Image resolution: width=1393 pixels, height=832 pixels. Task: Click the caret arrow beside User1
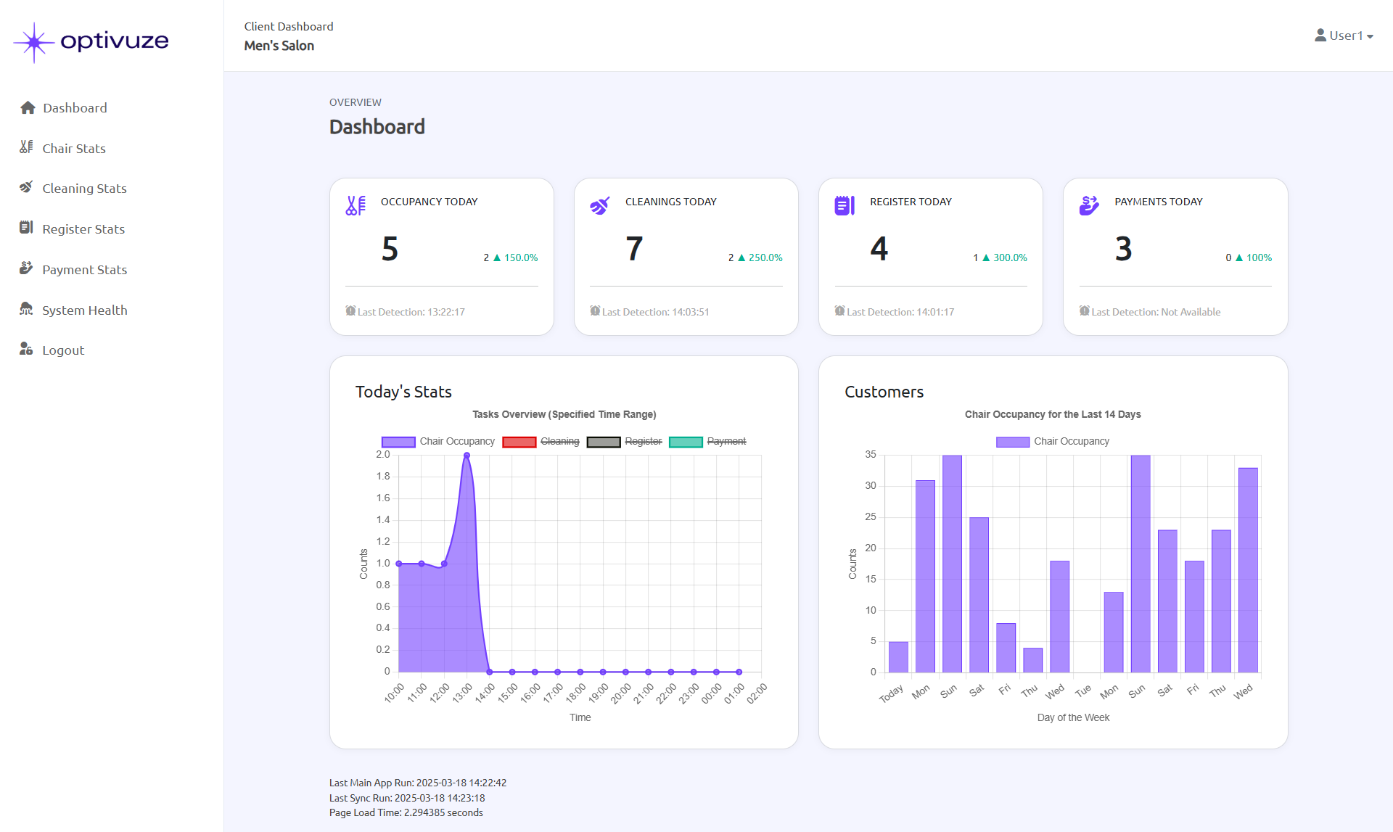click(x=1370, y=37)
